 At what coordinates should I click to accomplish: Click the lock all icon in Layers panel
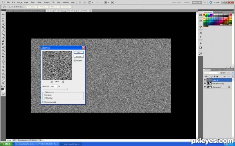coord(217,76)
